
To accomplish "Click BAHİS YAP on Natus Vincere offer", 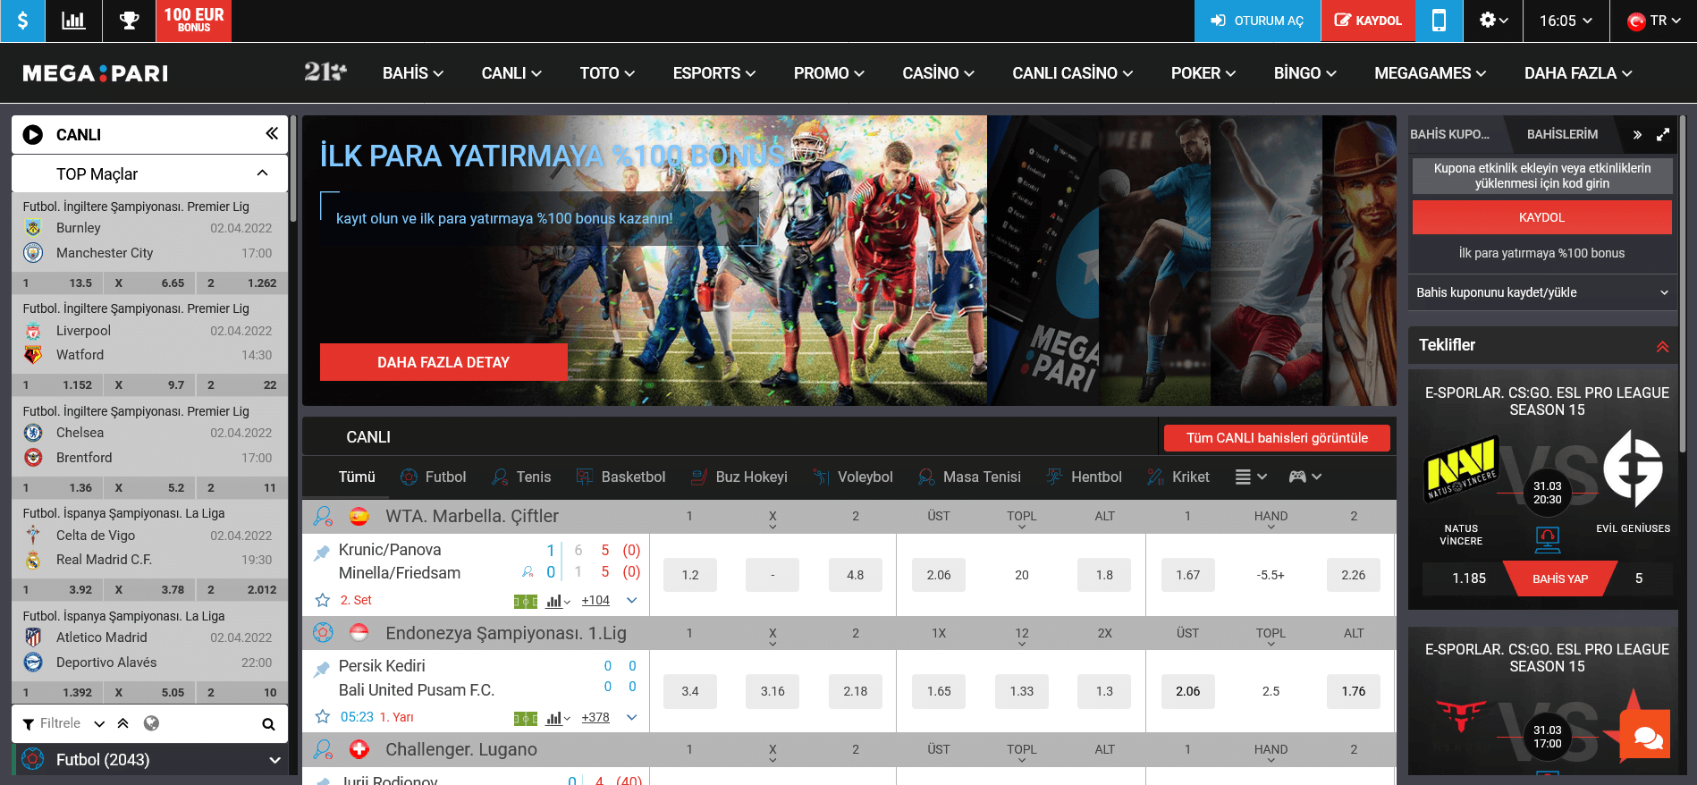I will [1560, 578].
